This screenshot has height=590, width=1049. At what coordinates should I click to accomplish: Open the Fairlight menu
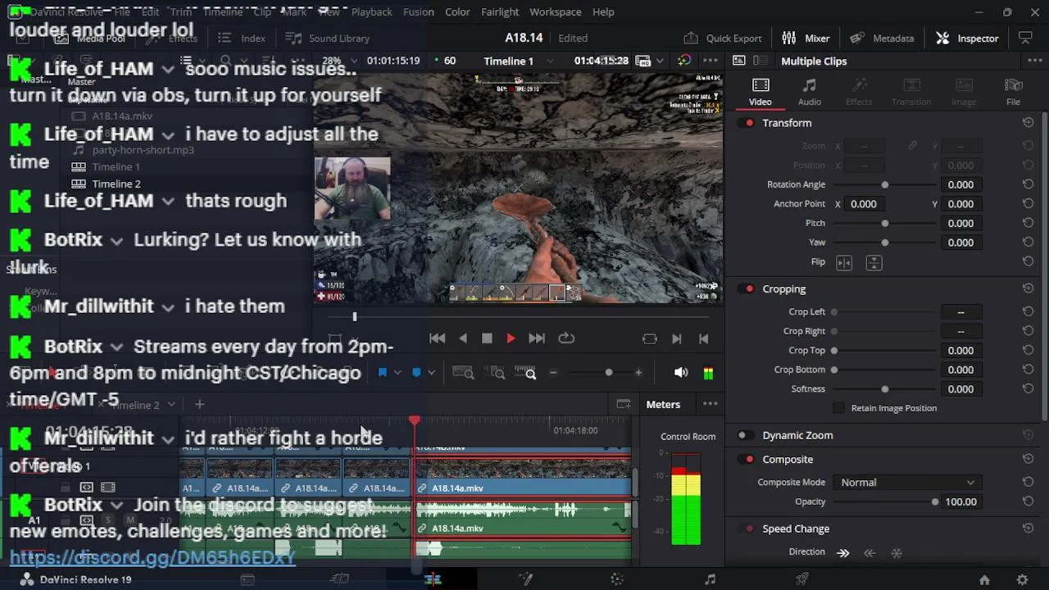point(500,12)
